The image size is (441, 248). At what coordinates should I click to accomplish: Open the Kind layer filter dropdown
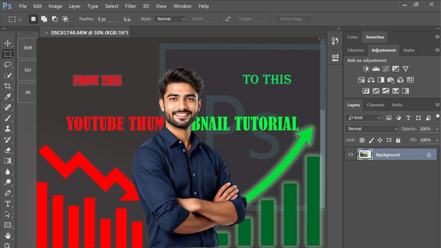point(363,118)
